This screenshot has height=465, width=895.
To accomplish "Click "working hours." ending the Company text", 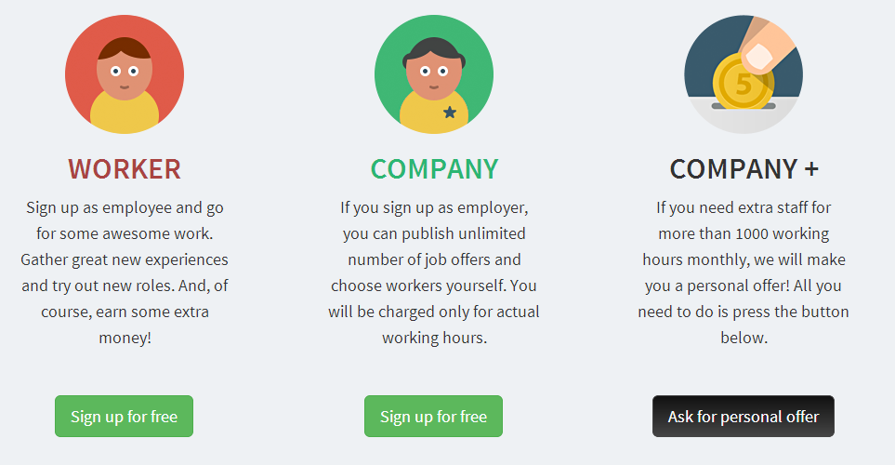I will (434, 338).
